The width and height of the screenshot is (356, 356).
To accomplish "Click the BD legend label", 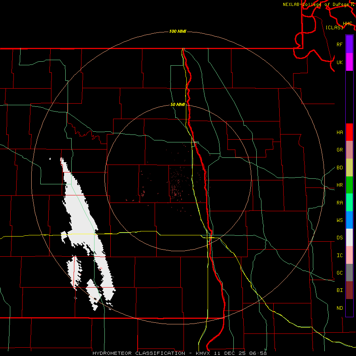I will coord(340,168).
